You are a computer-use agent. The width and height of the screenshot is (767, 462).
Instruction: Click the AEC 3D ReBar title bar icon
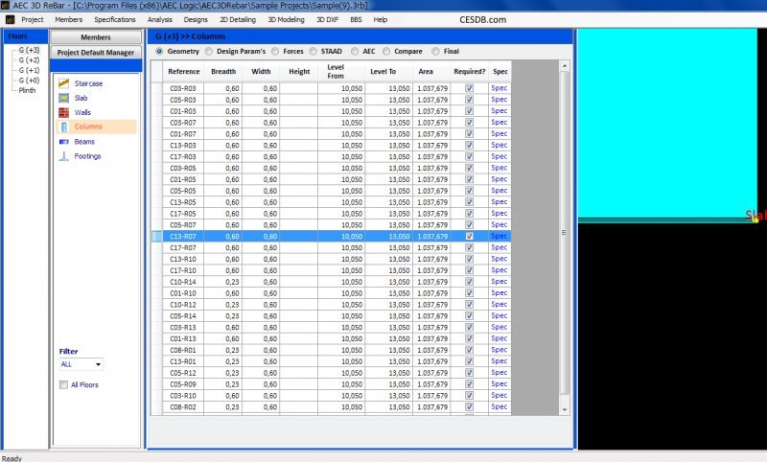tap(6, 6)
